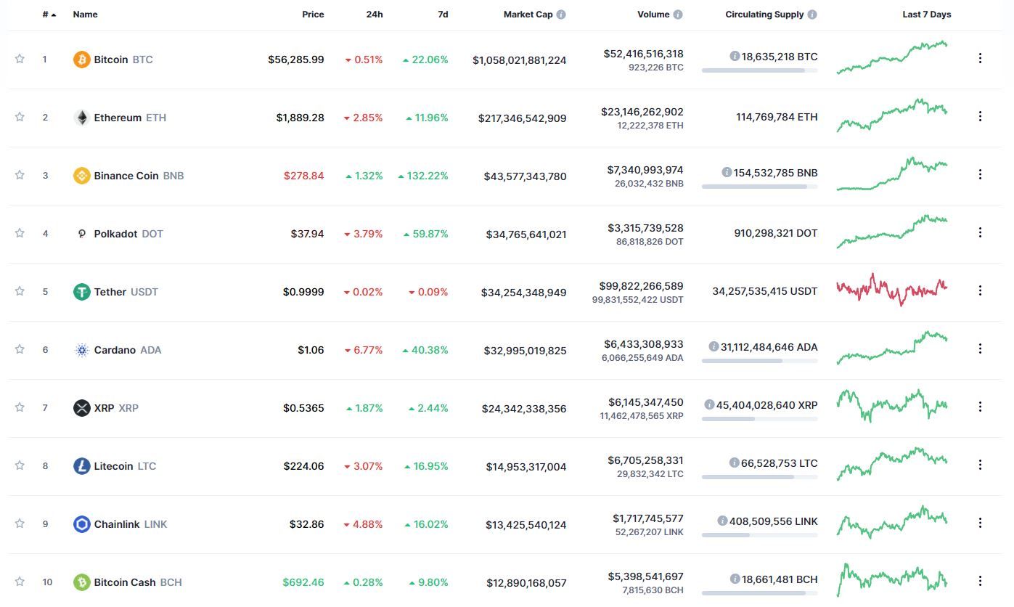Screen dimensions: 1014x607
Task: Open the three-dot menu for Bitcoin
Action: 980,58
